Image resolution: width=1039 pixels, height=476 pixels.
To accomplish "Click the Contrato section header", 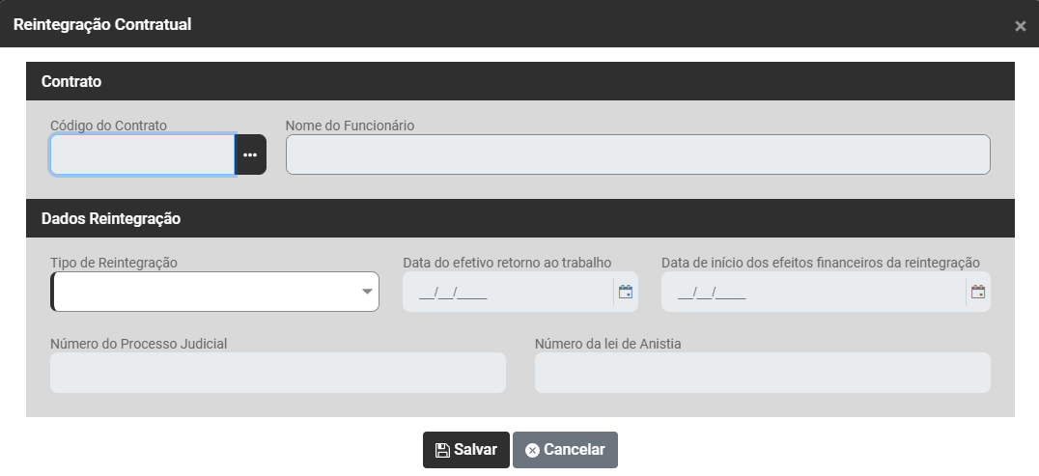I will tap(71, 82).
